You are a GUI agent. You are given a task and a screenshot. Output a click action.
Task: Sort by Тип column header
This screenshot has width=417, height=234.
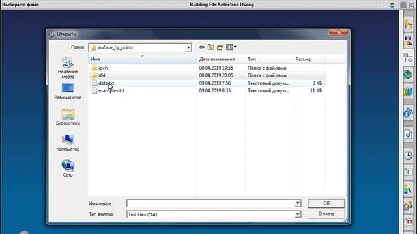(x=268, y=59)
